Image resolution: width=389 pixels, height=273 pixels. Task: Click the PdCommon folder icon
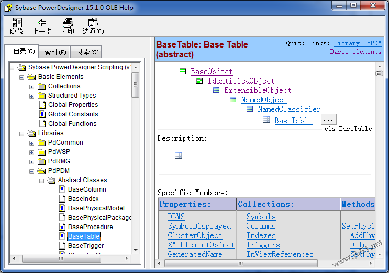click(42, 143)
